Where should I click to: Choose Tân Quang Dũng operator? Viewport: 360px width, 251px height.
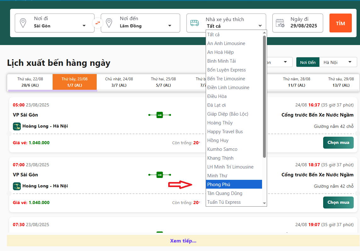[x=234, y=193]
